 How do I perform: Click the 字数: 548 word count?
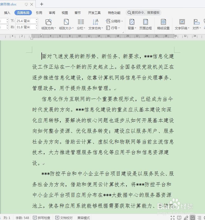click(x=22, y=218)
